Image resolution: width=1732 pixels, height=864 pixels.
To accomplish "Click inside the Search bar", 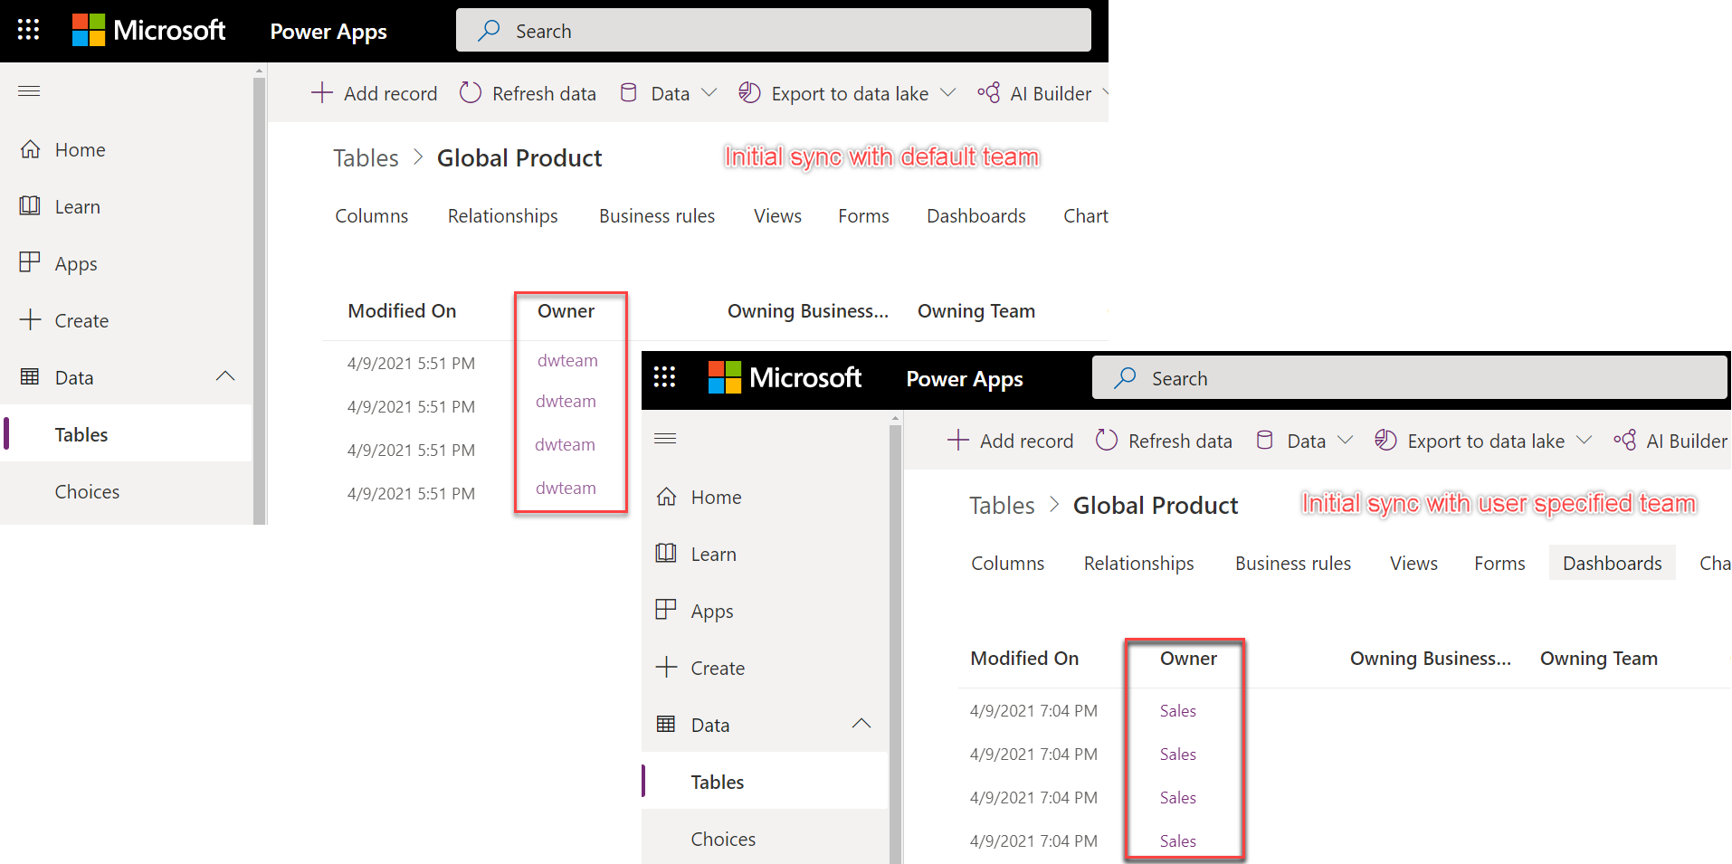I will [x=774, y=30].
